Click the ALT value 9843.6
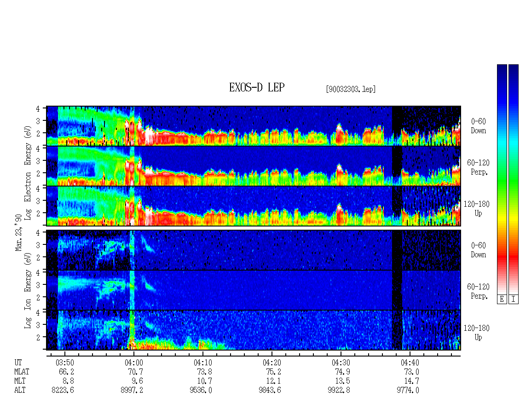Viewport: 520px width, 402px height. (270, 391)
